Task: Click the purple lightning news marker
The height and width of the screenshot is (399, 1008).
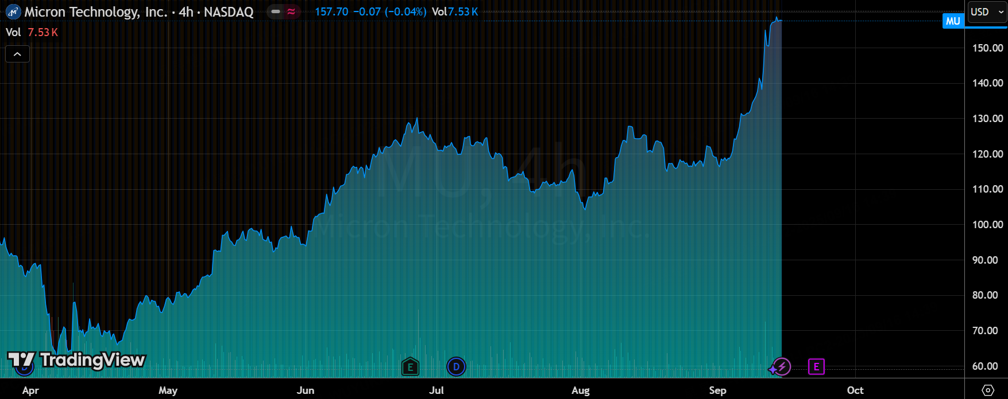Action: (x=781, y=366)
